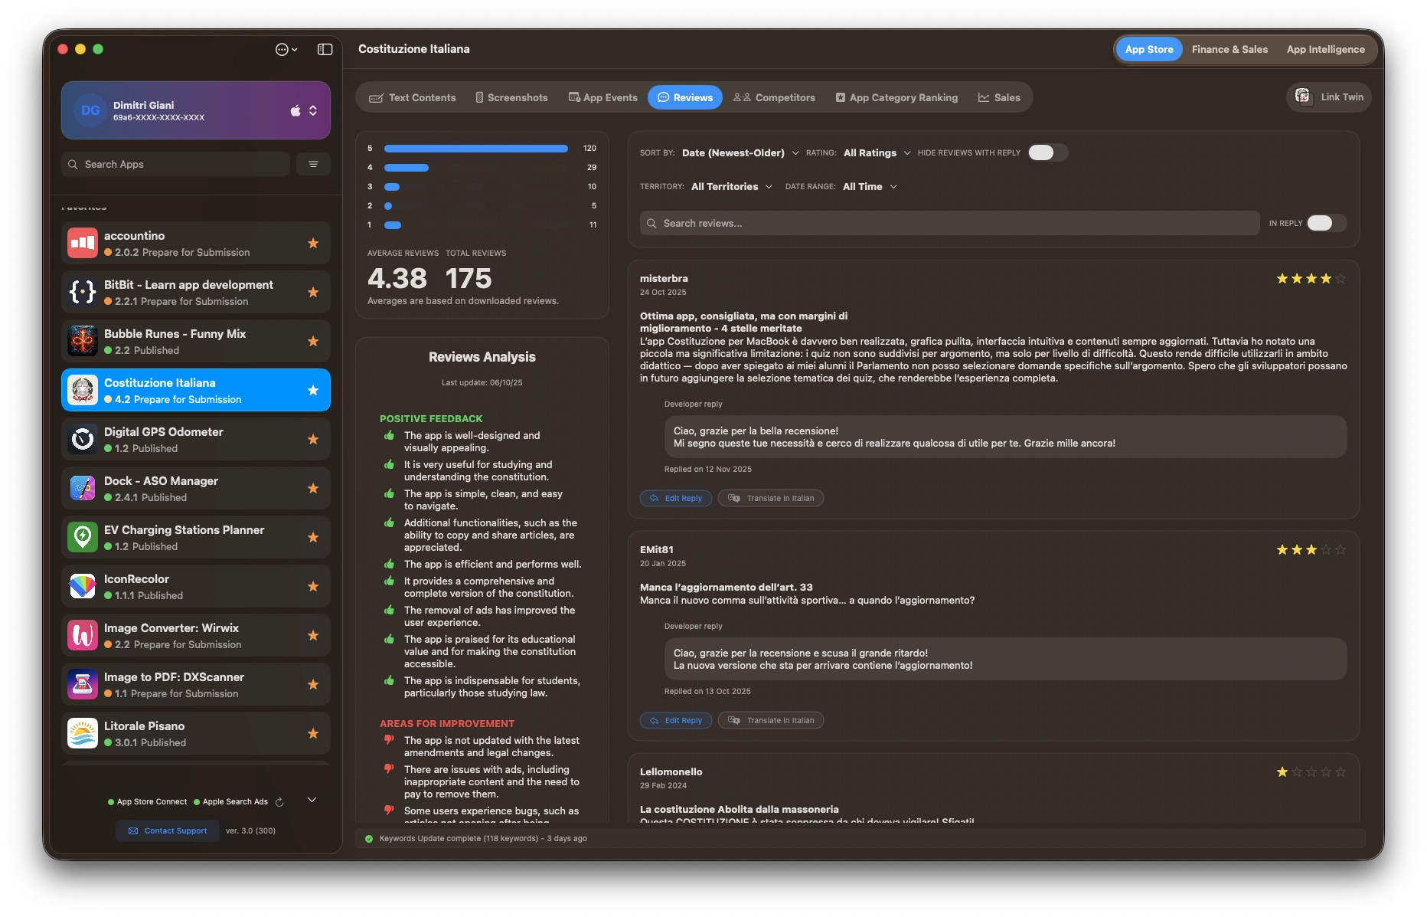Viewport: 1427px width, 917px height.
Task: Open the Screenshots tab icon
Action: 479,97
